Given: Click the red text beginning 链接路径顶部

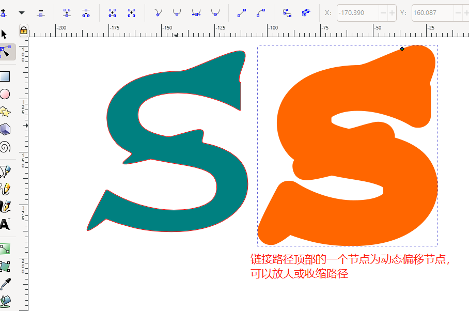Looking at the screenshot, I should [x=350, y=259].
